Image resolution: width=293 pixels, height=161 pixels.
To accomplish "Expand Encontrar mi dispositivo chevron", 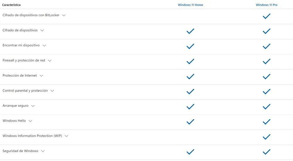I will [44, 45].
